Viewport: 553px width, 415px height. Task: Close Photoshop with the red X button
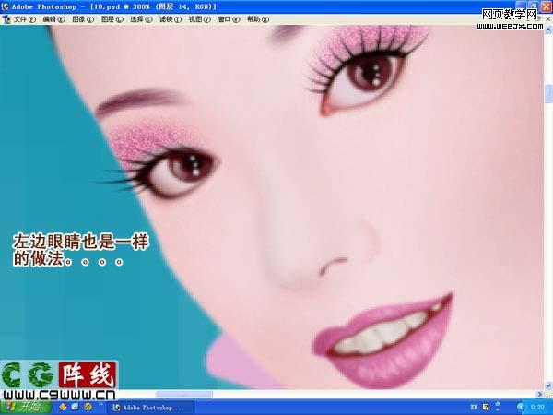(547, 6)
